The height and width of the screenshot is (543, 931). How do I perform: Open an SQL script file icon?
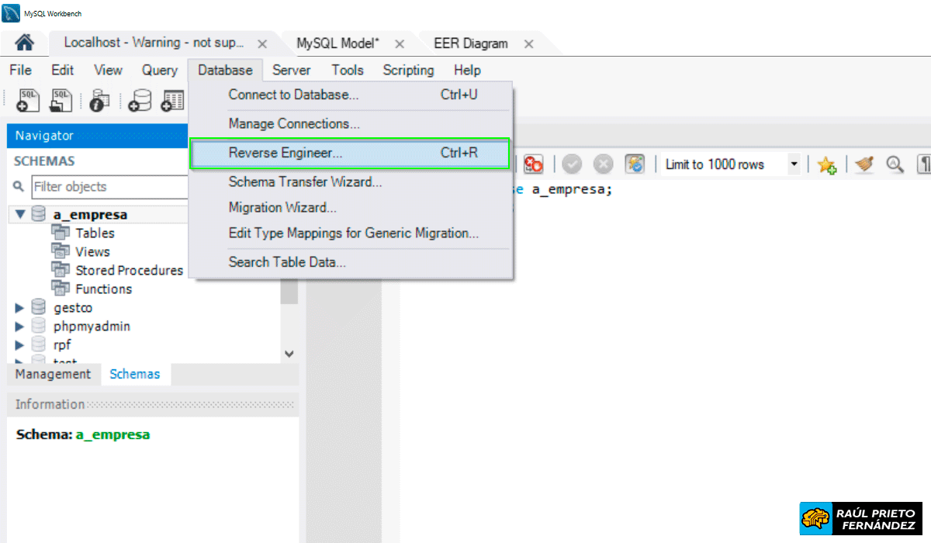[61, 100]
